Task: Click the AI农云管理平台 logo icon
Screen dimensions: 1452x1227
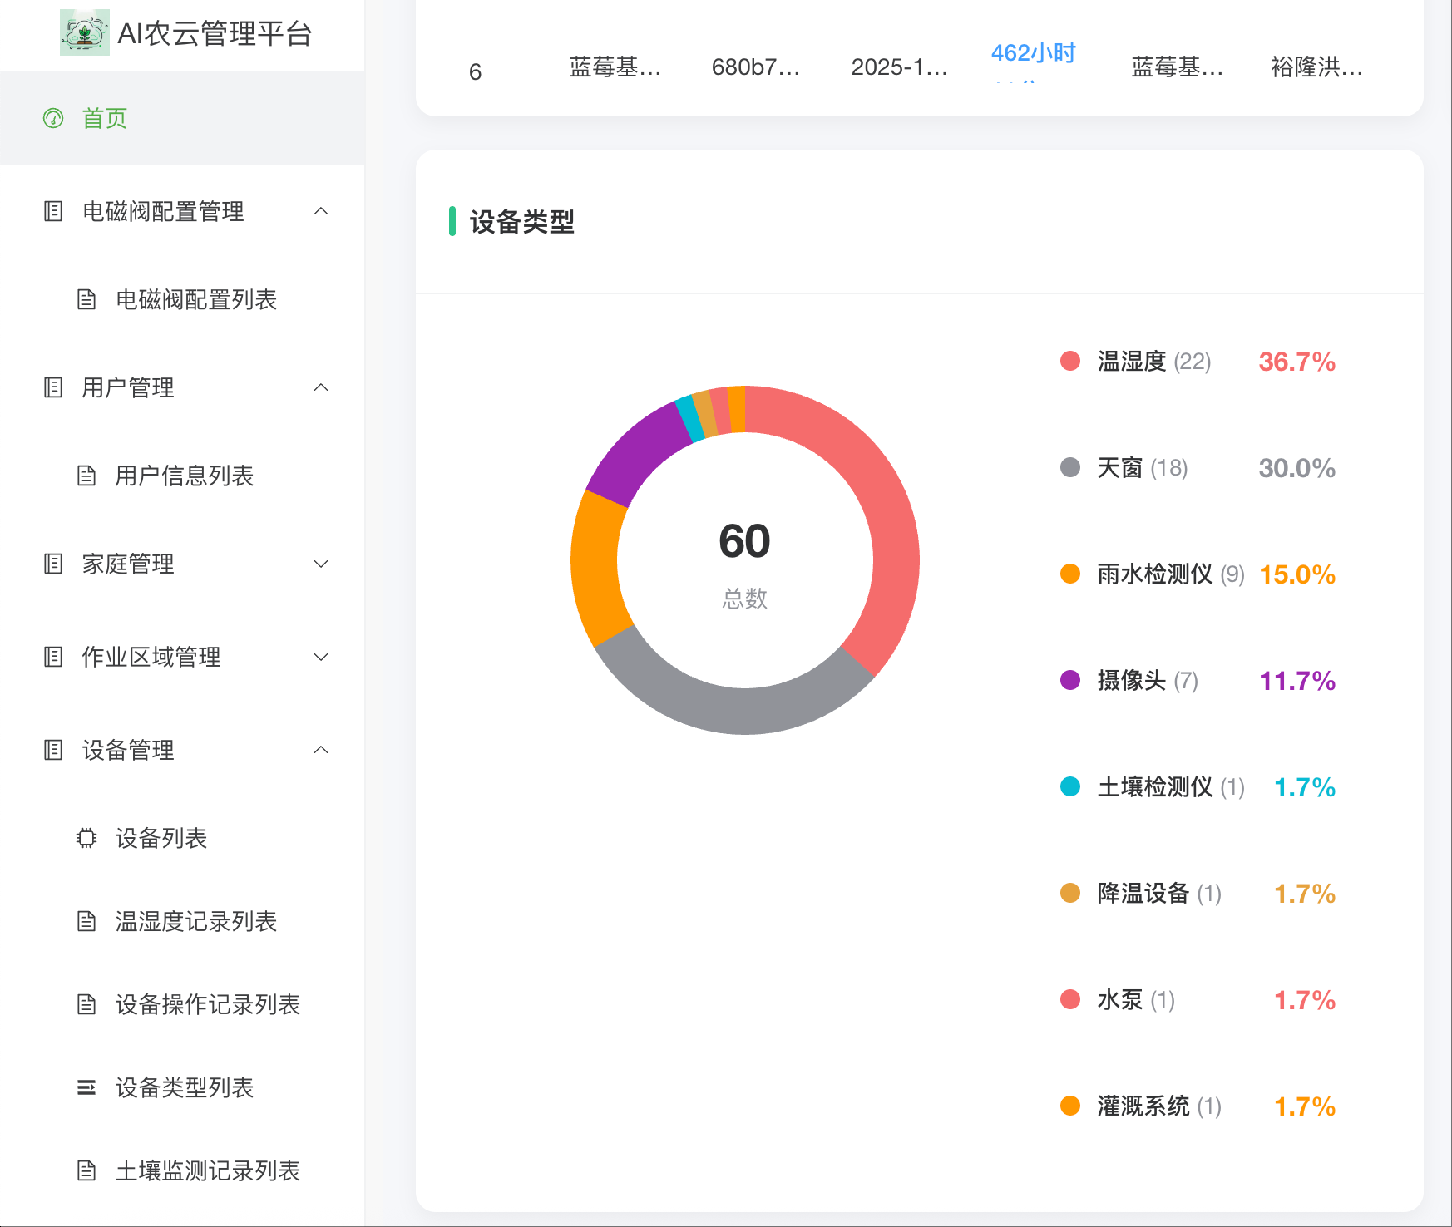Action: point(84,34)
